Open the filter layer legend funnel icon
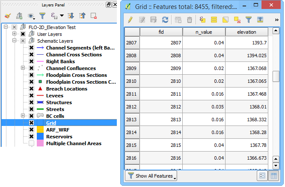The width and height of the screenshot is (285, 187). coord(42,16)
